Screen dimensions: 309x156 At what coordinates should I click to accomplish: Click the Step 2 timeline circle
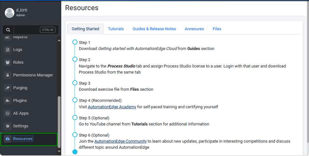click(x=75, y=59)
